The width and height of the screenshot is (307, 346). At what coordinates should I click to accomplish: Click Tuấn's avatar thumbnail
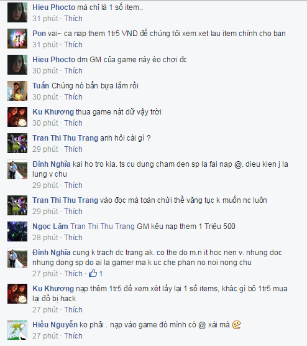click(17, 91)
